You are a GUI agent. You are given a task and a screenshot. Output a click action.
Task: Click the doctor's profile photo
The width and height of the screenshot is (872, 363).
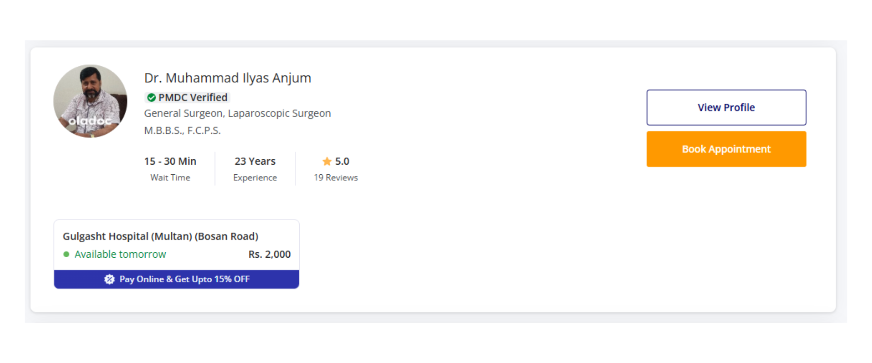coord(90,95)
